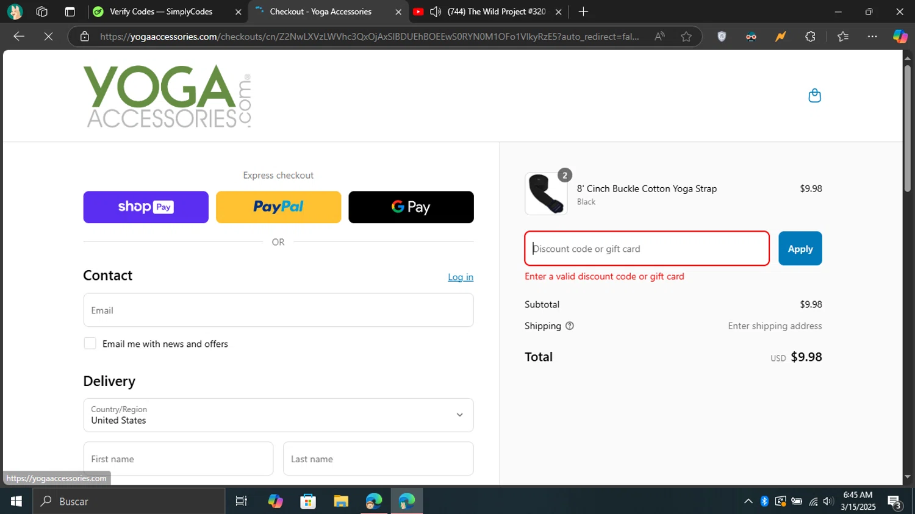Click the page vertical scrollbar
The width and height of the screenshot is (915, 514).
click(x=908, y=128)
